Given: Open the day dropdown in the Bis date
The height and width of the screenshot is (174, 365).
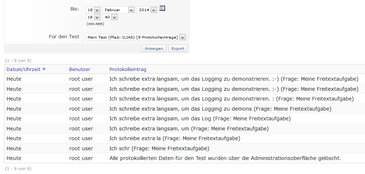Looking at the screenshot, I should tap(93, 10).
